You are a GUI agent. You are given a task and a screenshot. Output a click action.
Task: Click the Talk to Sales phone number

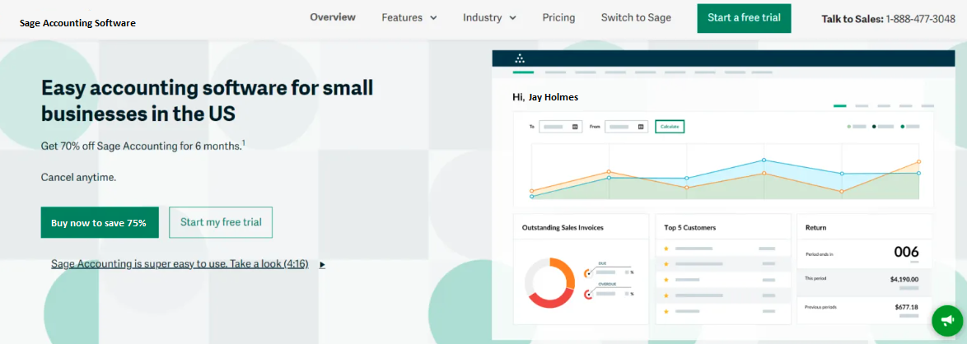[920, 19]
